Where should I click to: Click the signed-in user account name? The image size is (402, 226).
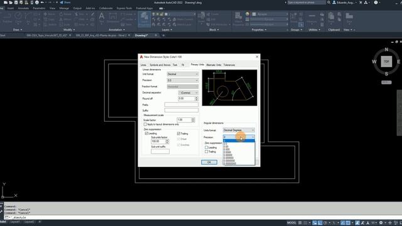(346, 3)
